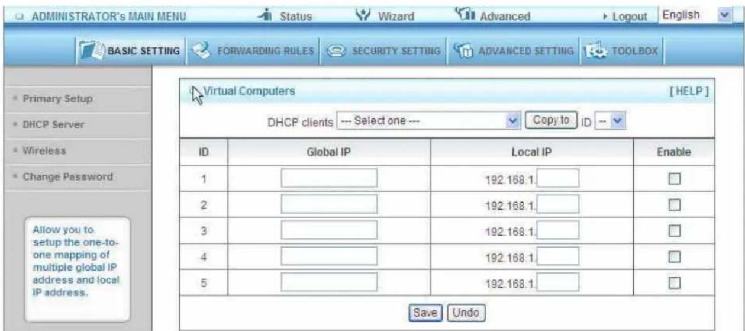Click the Global IP column header
The image size is (745, 331).
329,152
